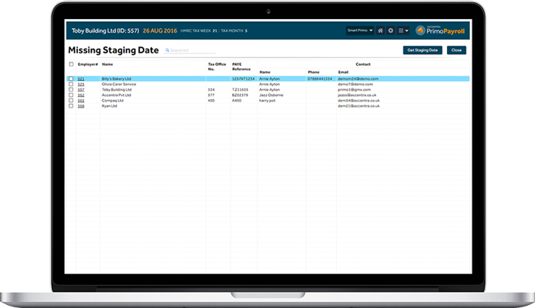The height and width of the screenshot is (308, 535).
Task: Click the Tax Office No. column header
Action: (217, 66)
